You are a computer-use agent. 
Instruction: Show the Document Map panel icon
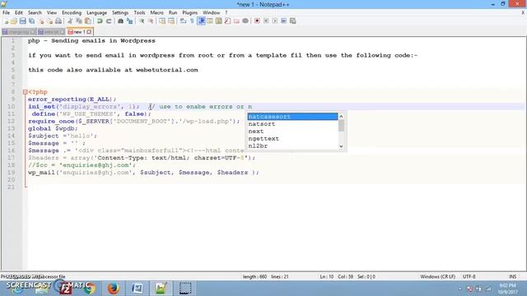[x=218, y=21]
